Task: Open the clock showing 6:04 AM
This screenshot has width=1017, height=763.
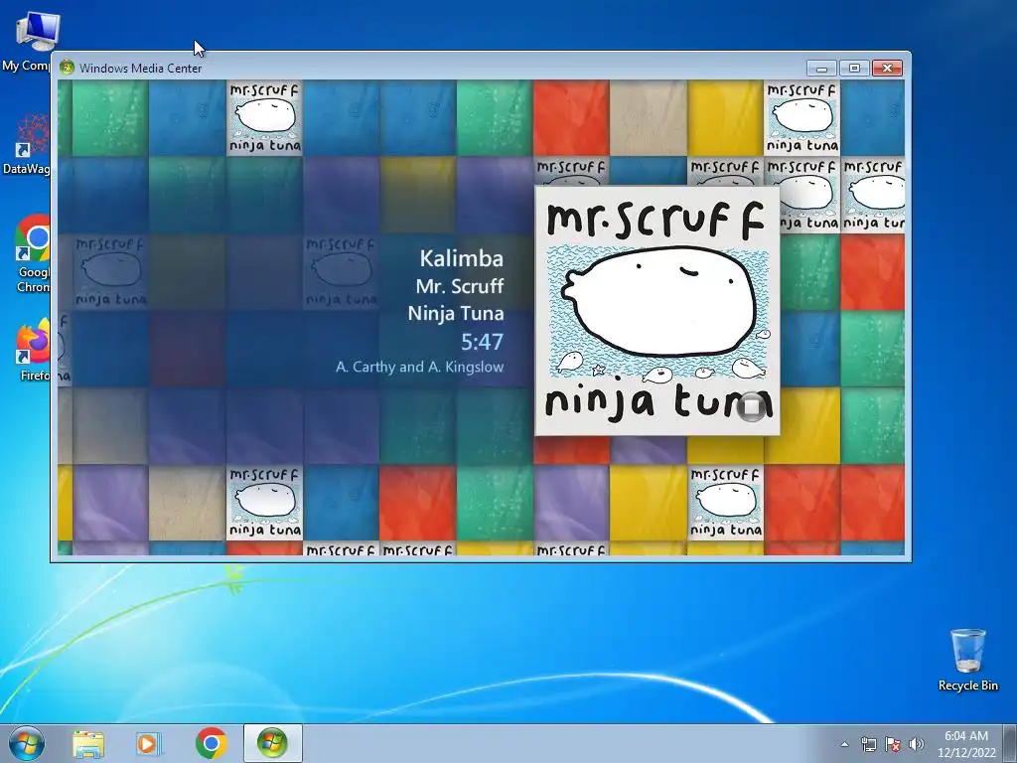Action: tap(966, 744)
